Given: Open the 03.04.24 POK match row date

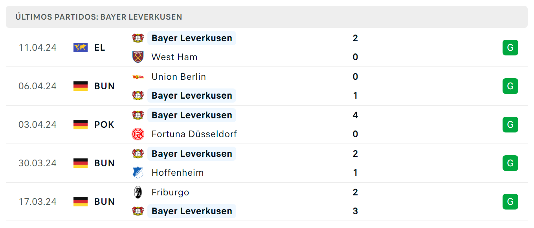Looking at the screenshot, I should tap(37, 125).
